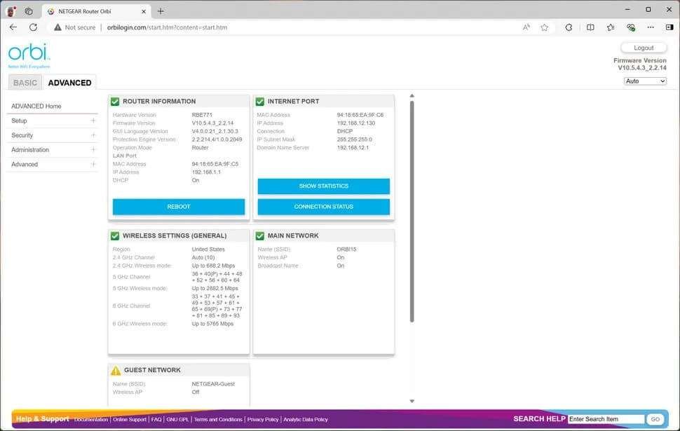This screenshot has height=431, width=680.
Task: Open a new browser tab
Action: click(x=161, y=11)
